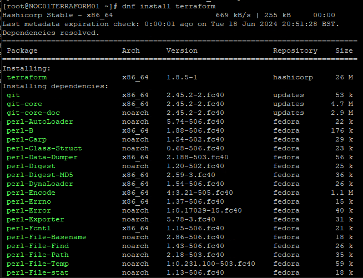Click the 'Dependencies resolved.' line
This screenshot has width=363, height=278.
coord(51,33)
